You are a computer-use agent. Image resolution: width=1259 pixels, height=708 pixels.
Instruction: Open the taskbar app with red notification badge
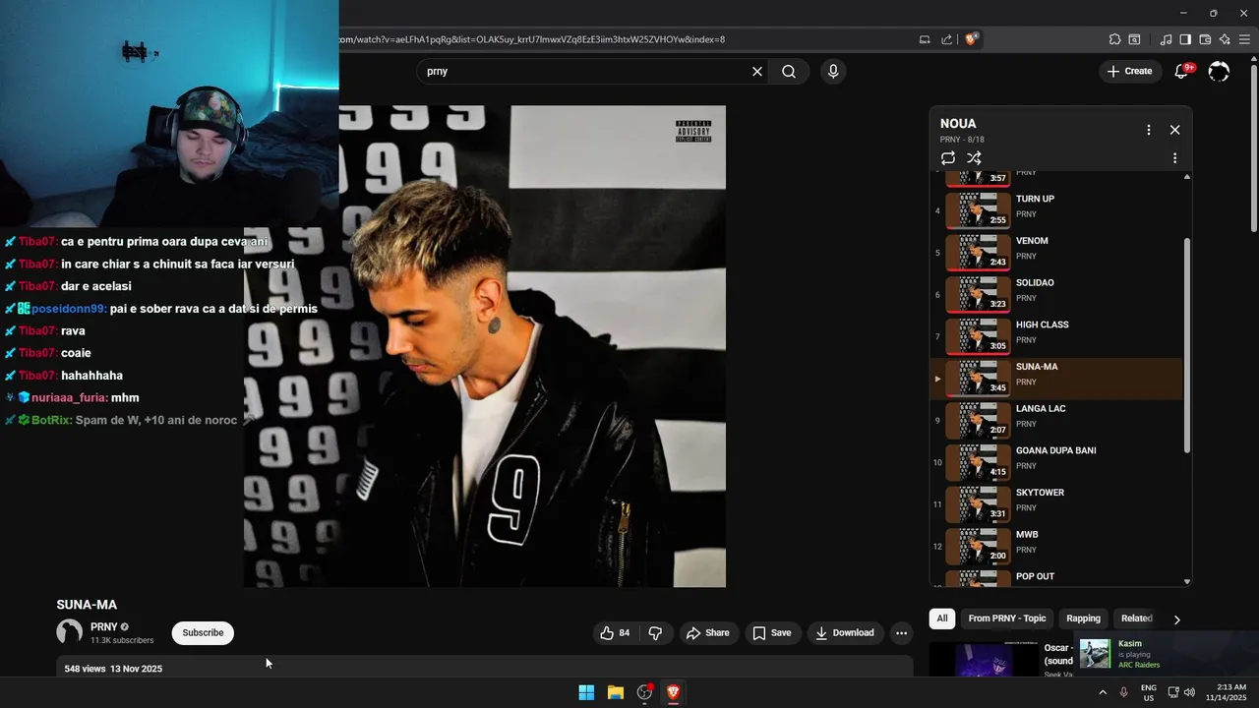point(645,692)
